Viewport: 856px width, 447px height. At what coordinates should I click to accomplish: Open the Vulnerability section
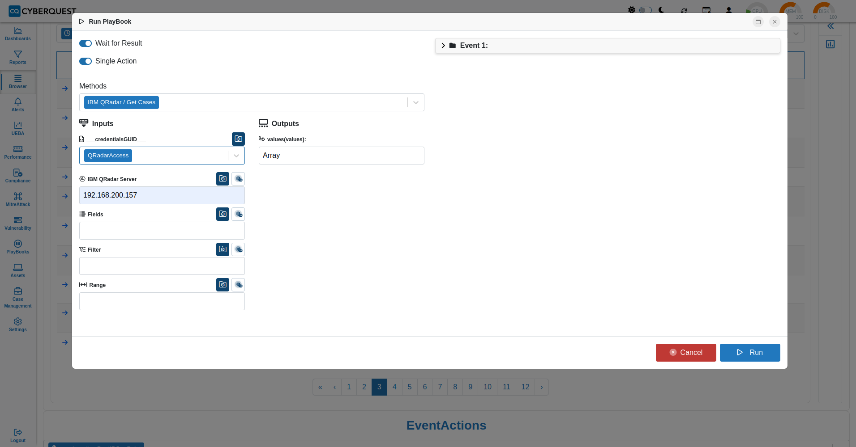coord(18,223)
